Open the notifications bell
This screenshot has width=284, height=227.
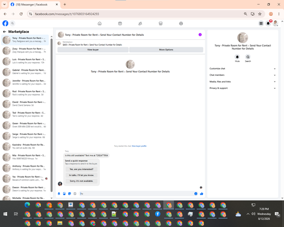pyautogui.click(x=268, y=23)
